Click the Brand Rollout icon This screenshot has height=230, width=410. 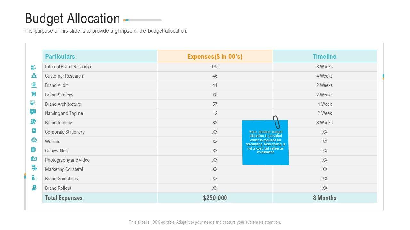(34, 188)
